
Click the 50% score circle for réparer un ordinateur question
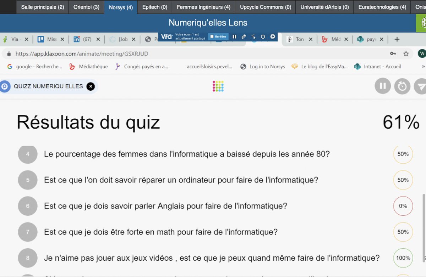pyautogui.click(x=403, y=180)
